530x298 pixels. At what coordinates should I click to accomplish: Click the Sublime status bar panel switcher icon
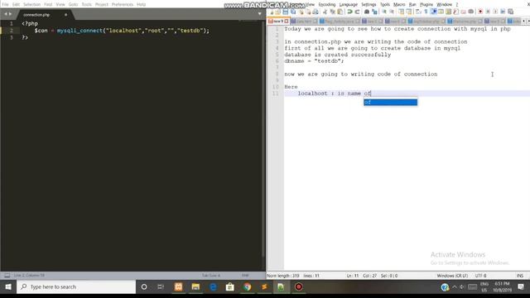click(x=7, y=276)
